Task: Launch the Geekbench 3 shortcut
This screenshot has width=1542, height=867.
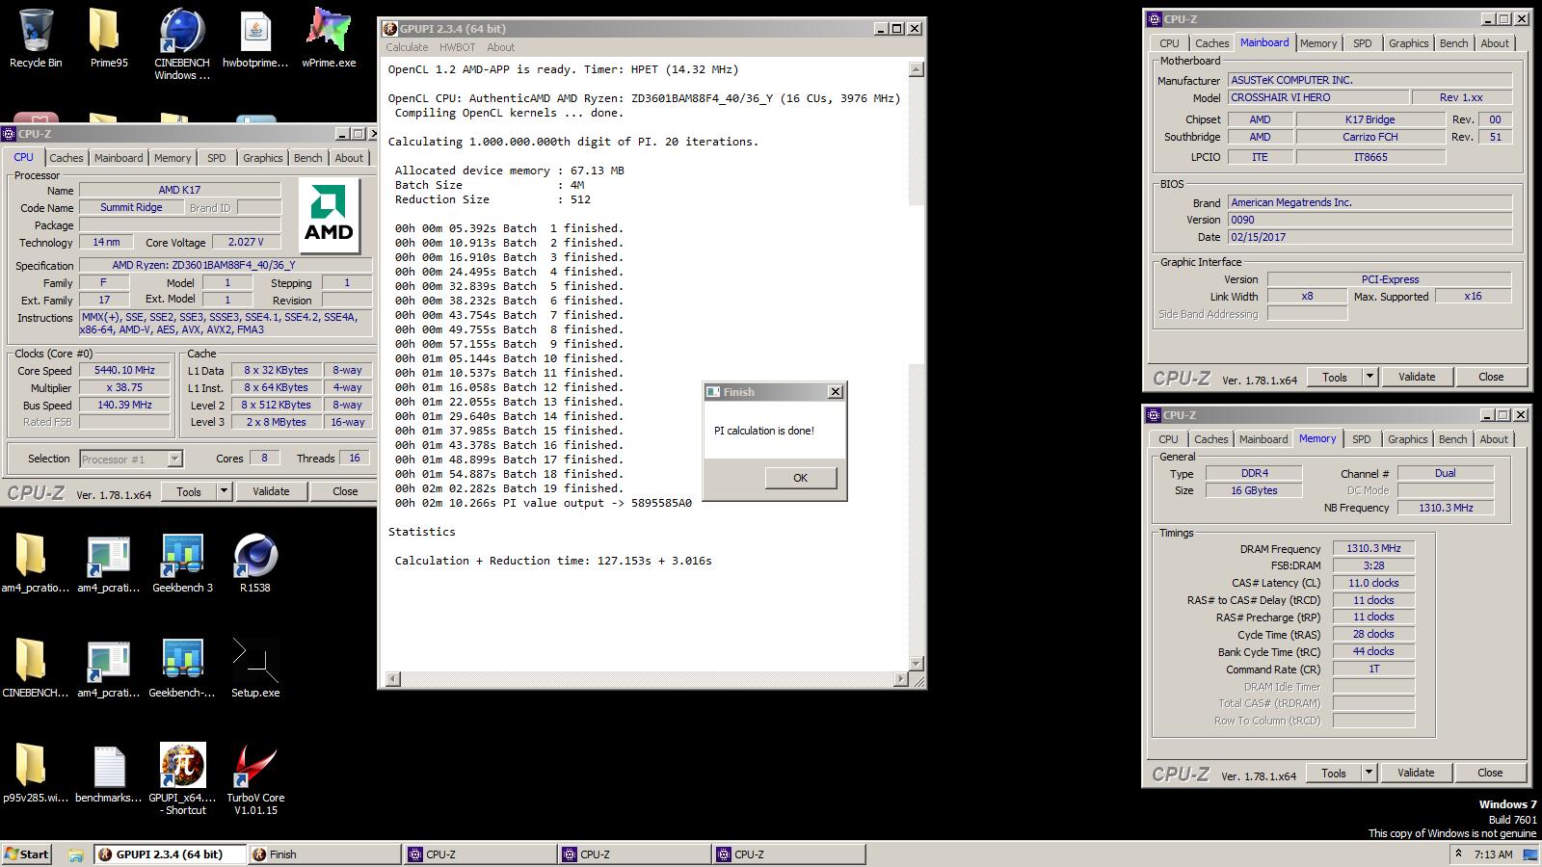Action: (x=182, y=557)
